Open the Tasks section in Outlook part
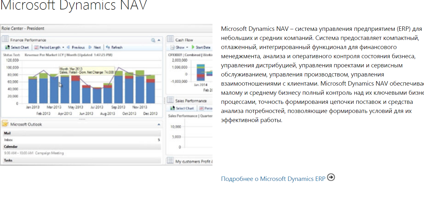Screen dimensions: 424x202 tap(9, 160)
